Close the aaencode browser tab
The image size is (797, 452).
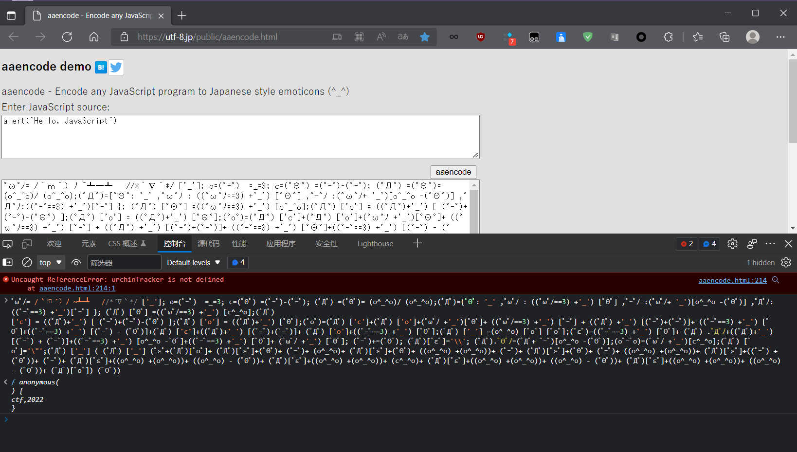[161, 16]
